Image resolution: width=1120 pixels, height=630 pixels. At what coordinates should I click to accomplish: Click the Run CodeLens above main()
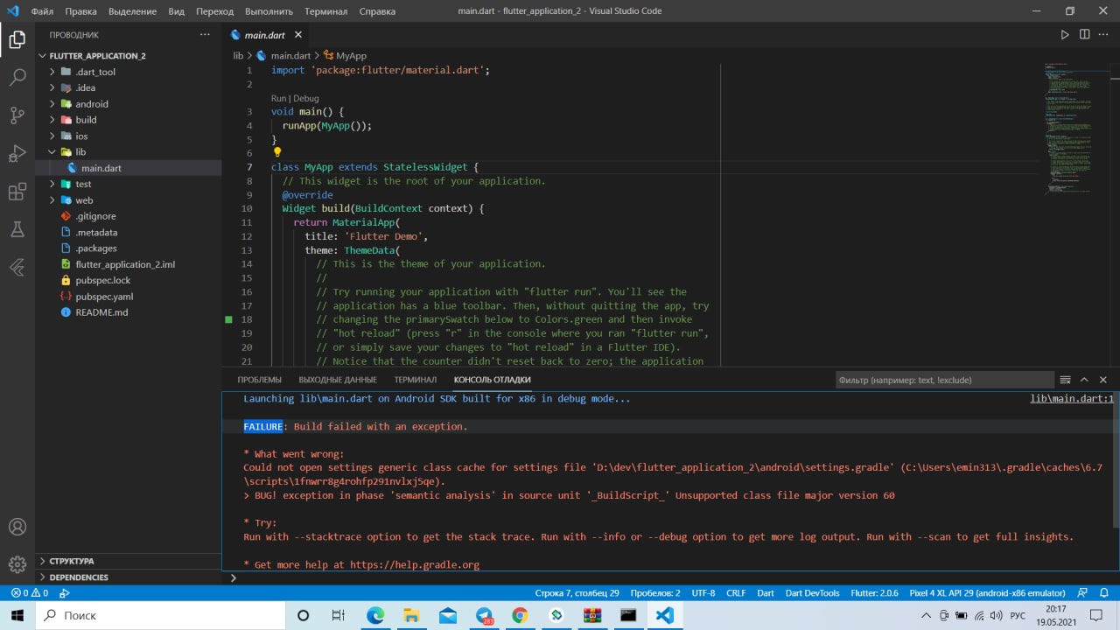(278, 99)
